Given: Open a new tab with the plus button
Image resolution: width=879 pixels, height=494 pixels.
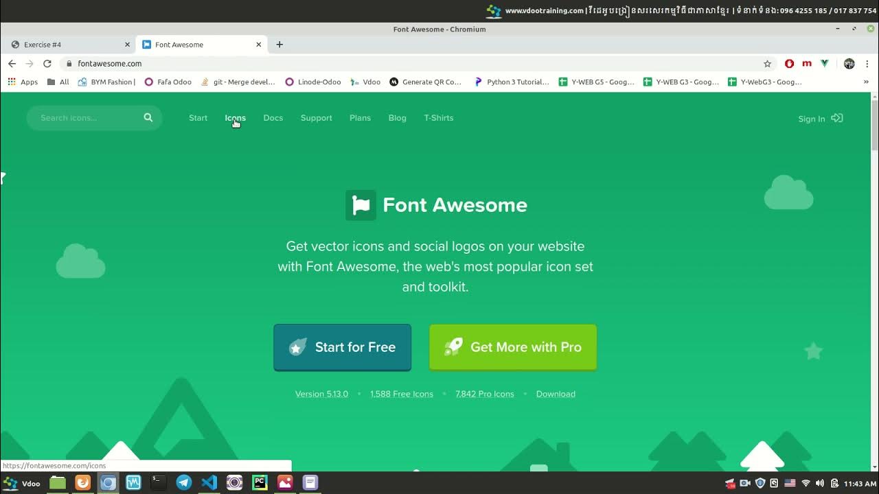Looking at the screenshot, I should point(279,45).
